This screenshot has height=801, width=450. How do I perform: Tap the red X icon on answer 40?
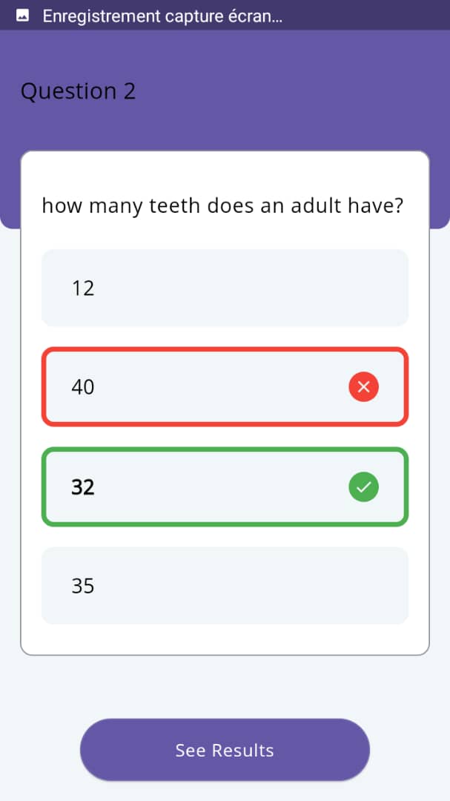(x=364, y=387)
